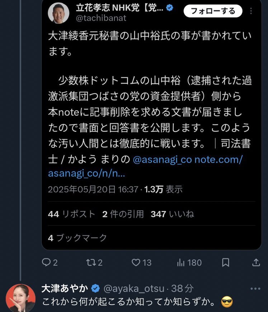Bookmark the tweet with the bookmark icon
Image resolution: width=268 pixels, height=312 pixels.
(225, 263)
